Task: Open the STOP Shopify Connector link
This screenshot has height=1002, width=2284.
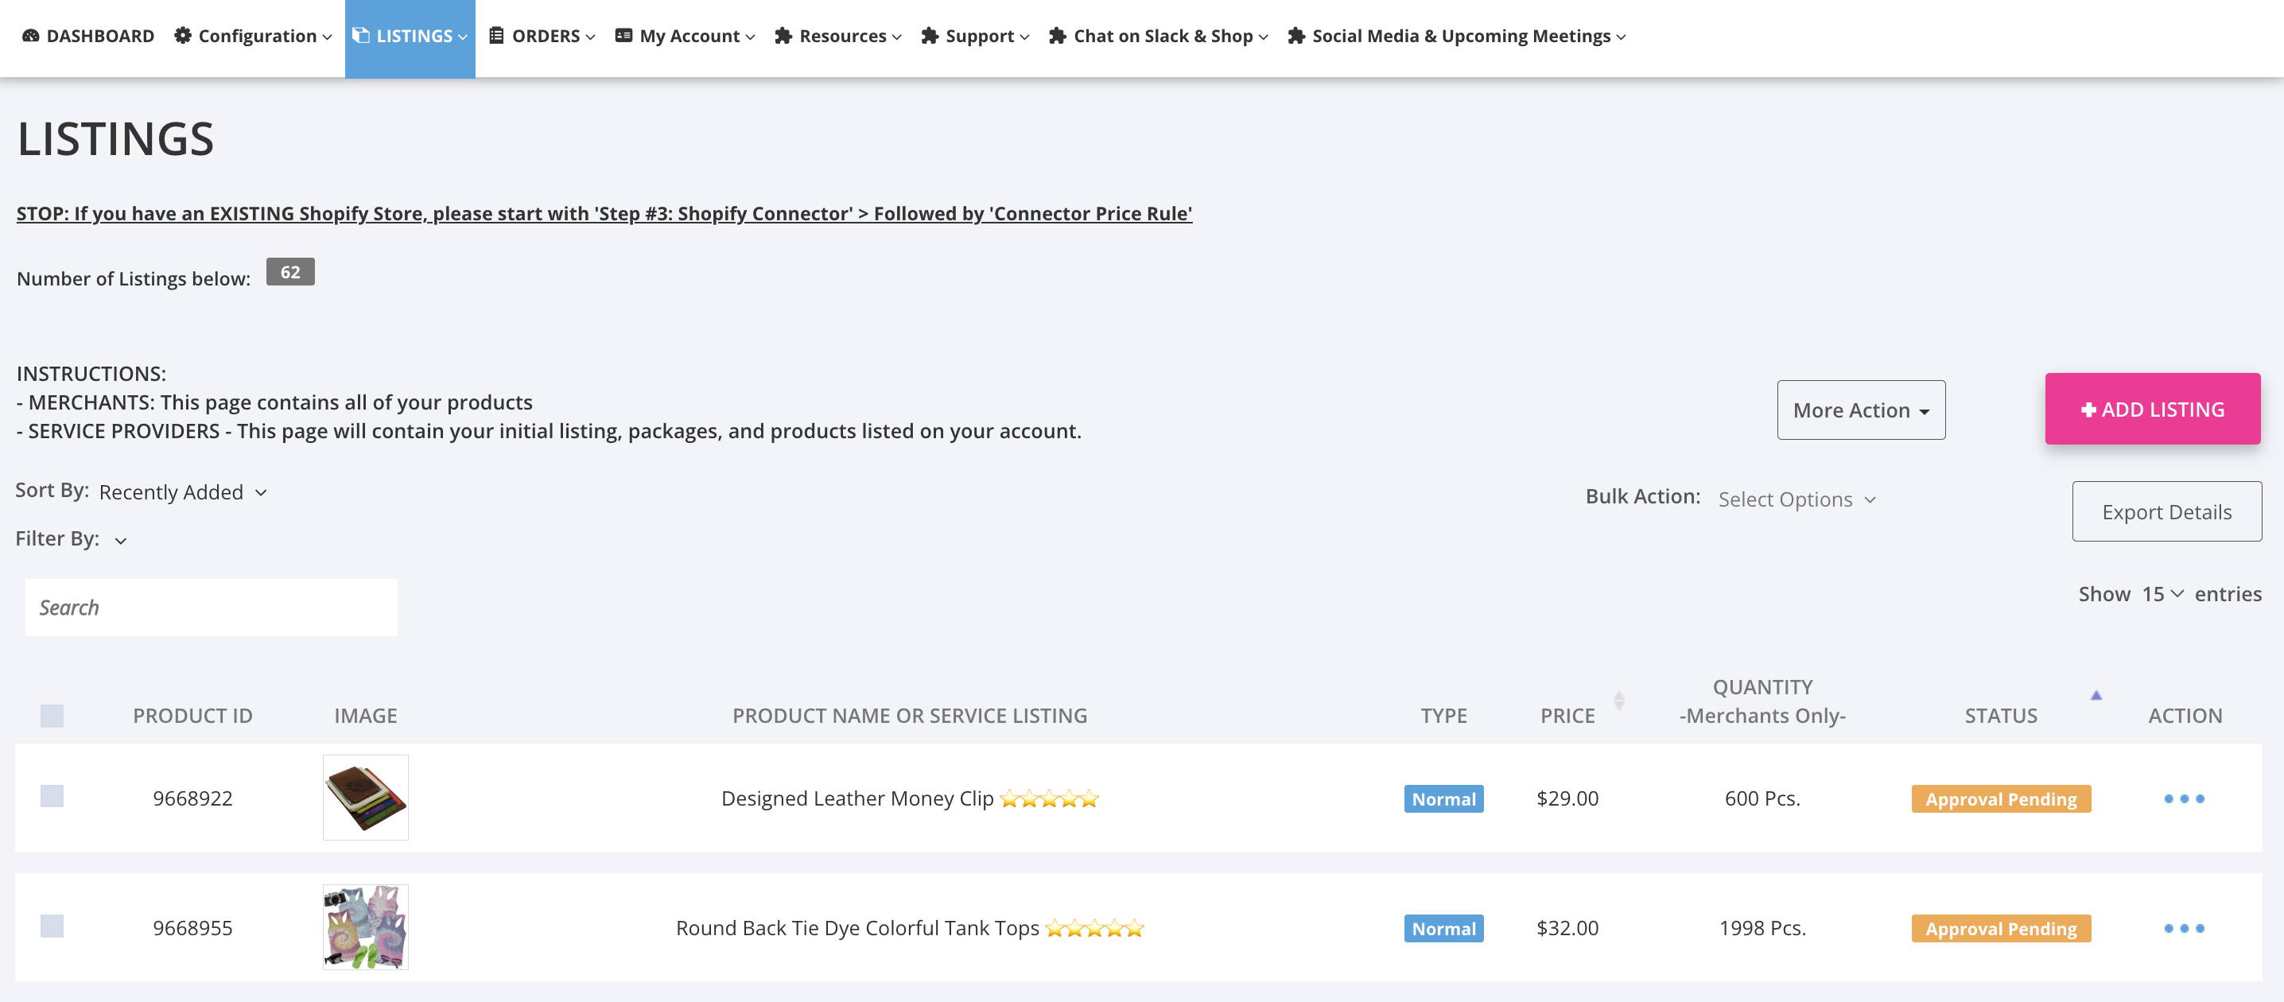Action: (x=604, y=214)
